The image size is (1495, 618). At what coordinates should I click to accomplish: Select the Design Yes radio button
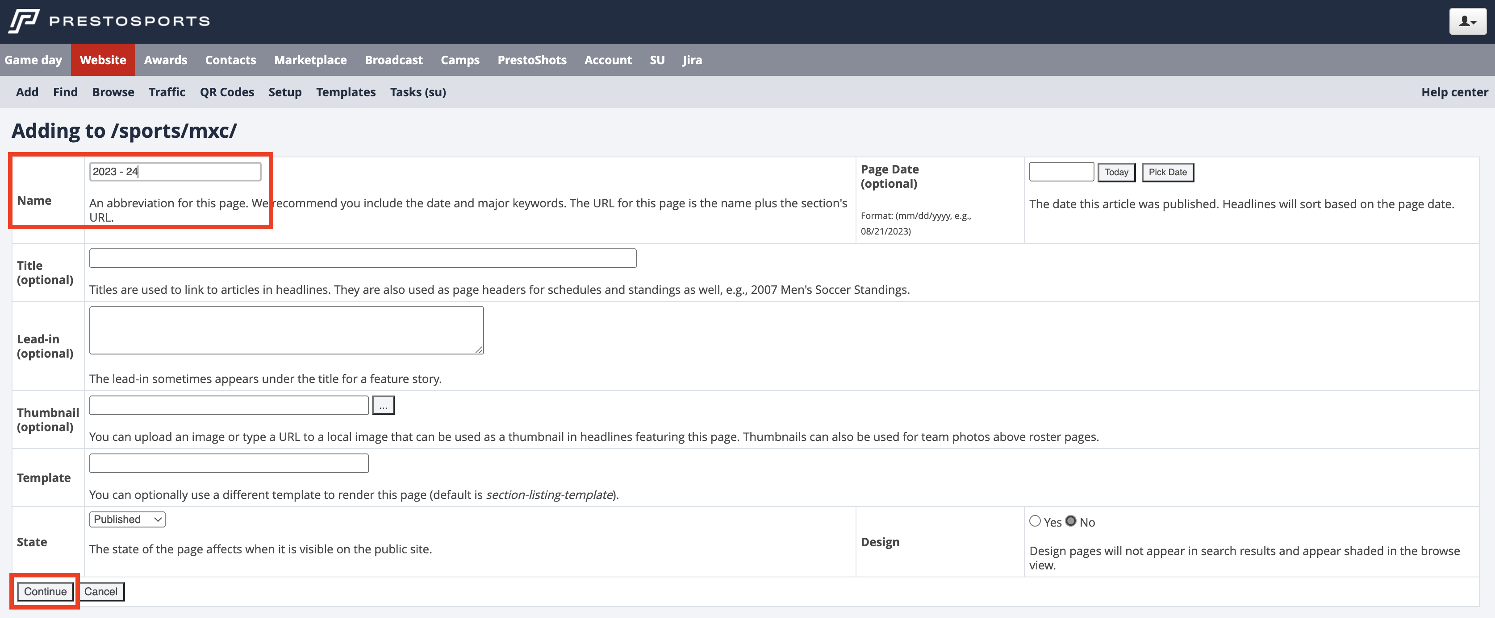(1035, 521)
